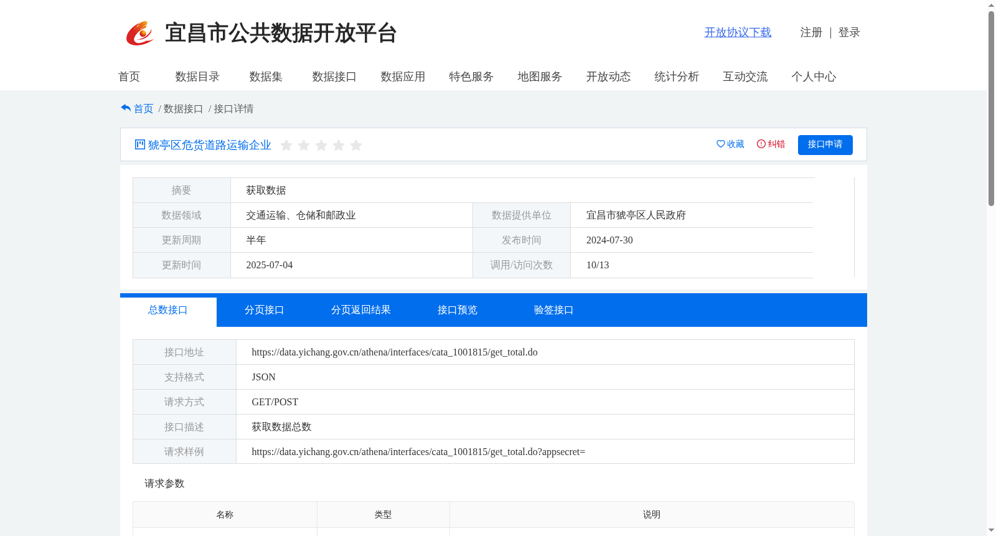Open the 个人中心 navigation item
This screenshot has height=536, width=996.
[814, 77]
